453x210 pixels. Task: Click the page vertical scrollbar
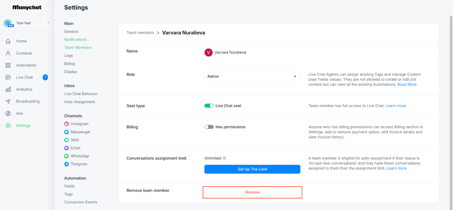tap(451, 95)
